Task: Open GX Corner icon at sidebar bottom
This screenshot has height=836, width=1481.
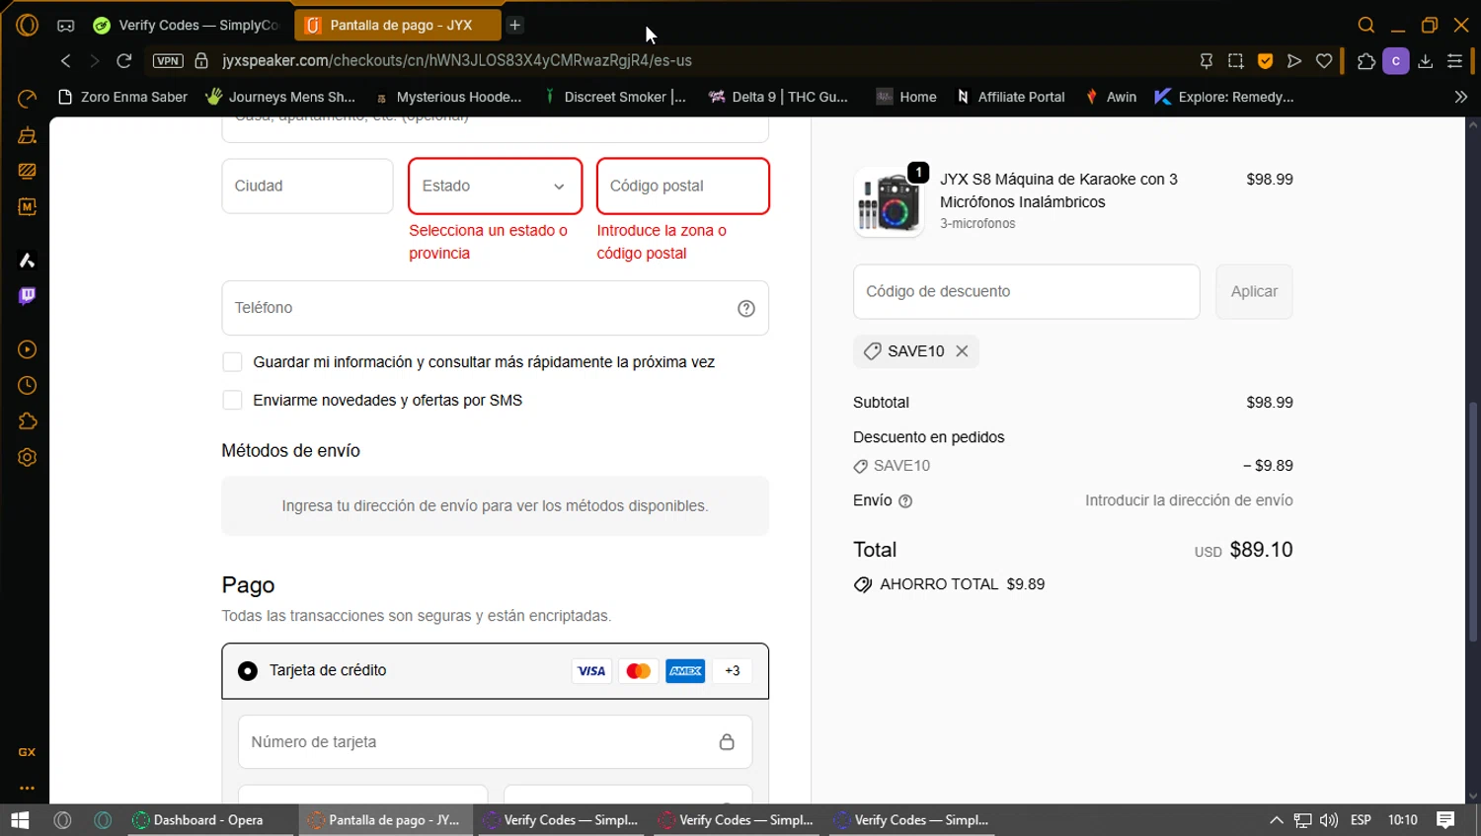Action: (x=27, y=752)
